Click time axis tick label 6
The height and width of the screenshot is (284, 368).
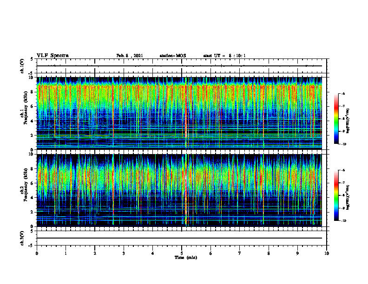(211, 253)
